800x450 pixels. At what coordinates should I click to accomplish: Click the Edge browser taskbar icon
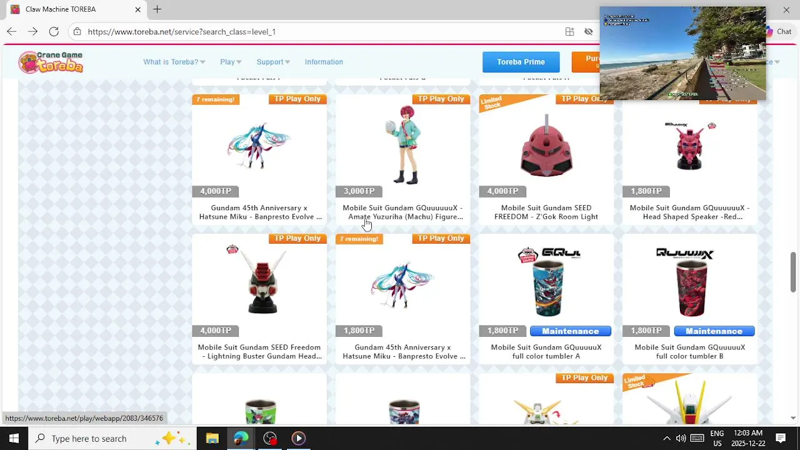point(241,438)
